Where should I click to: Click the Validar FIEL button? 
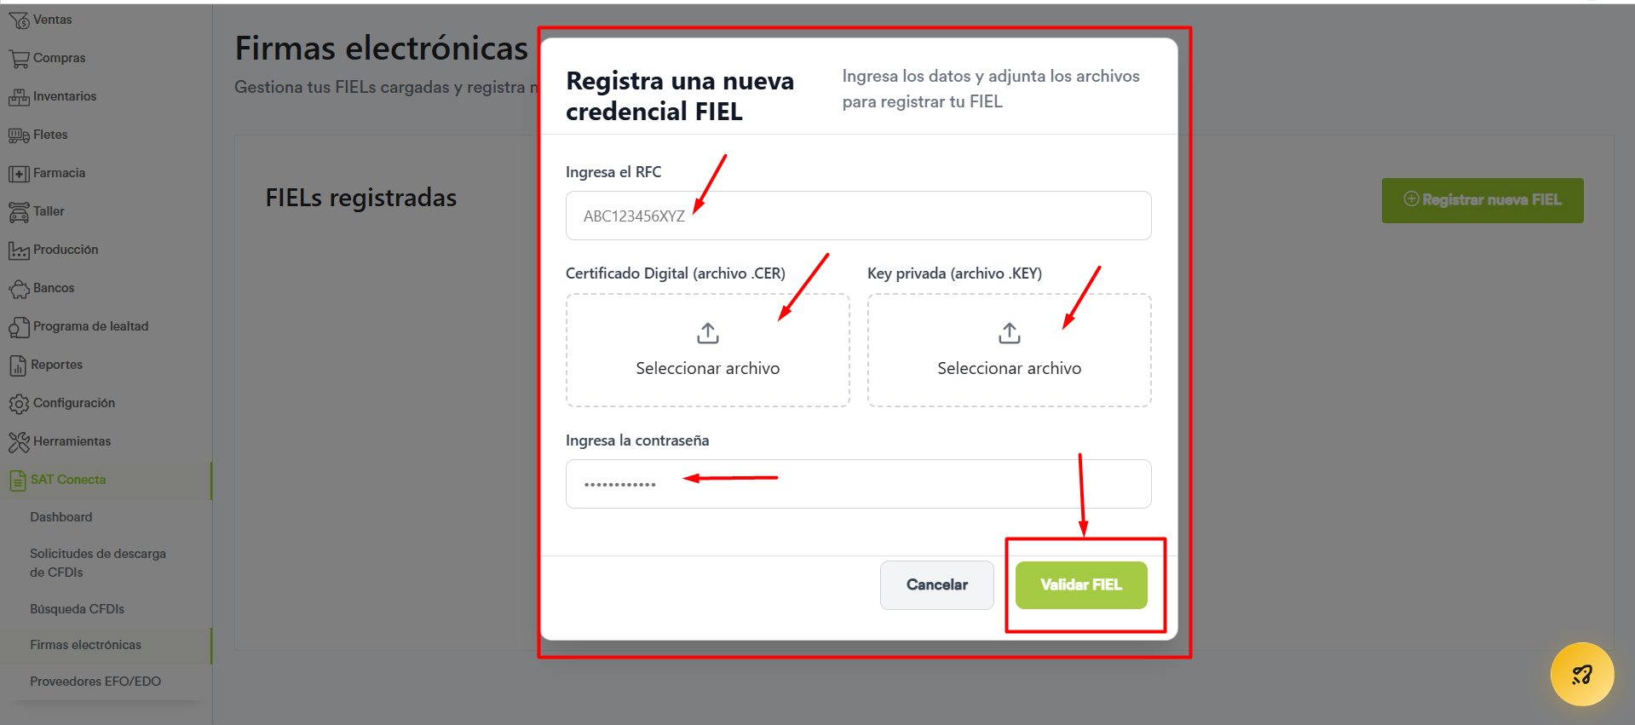1081,584
